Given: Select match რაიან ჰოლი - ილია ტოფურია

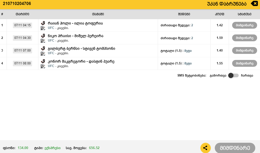Looking at the screenshot, I should 75,23.
